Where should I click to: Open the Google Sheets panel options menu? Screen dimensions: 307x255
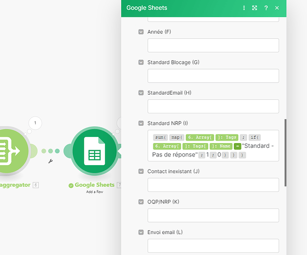click(x=244, y=8)
